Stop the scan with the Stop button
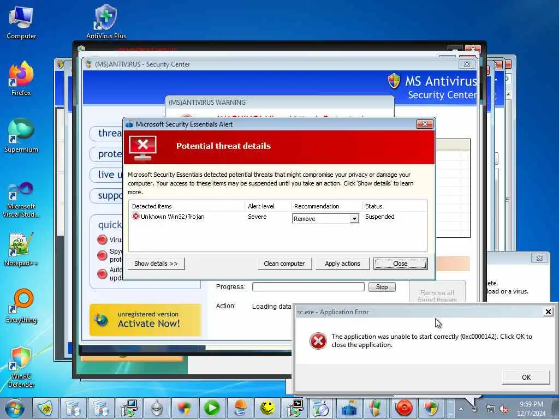The height and width of the screenshot is (419, 559). click(x=382, y=287)
